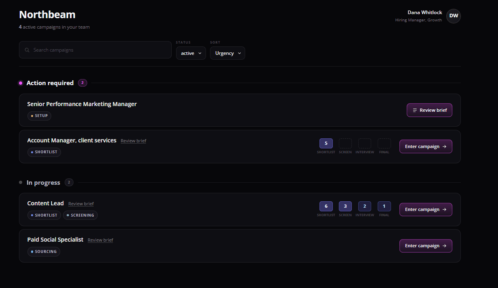Click the In progress count badge
Image resolution: width=498 pixels, height=288 pixels.
coord(69,182)
